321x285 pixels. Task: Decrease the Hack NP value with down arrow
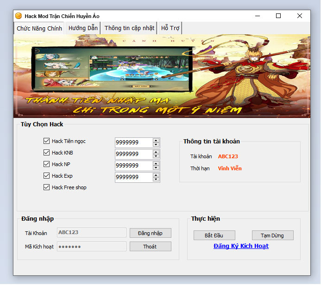(156, 168)
